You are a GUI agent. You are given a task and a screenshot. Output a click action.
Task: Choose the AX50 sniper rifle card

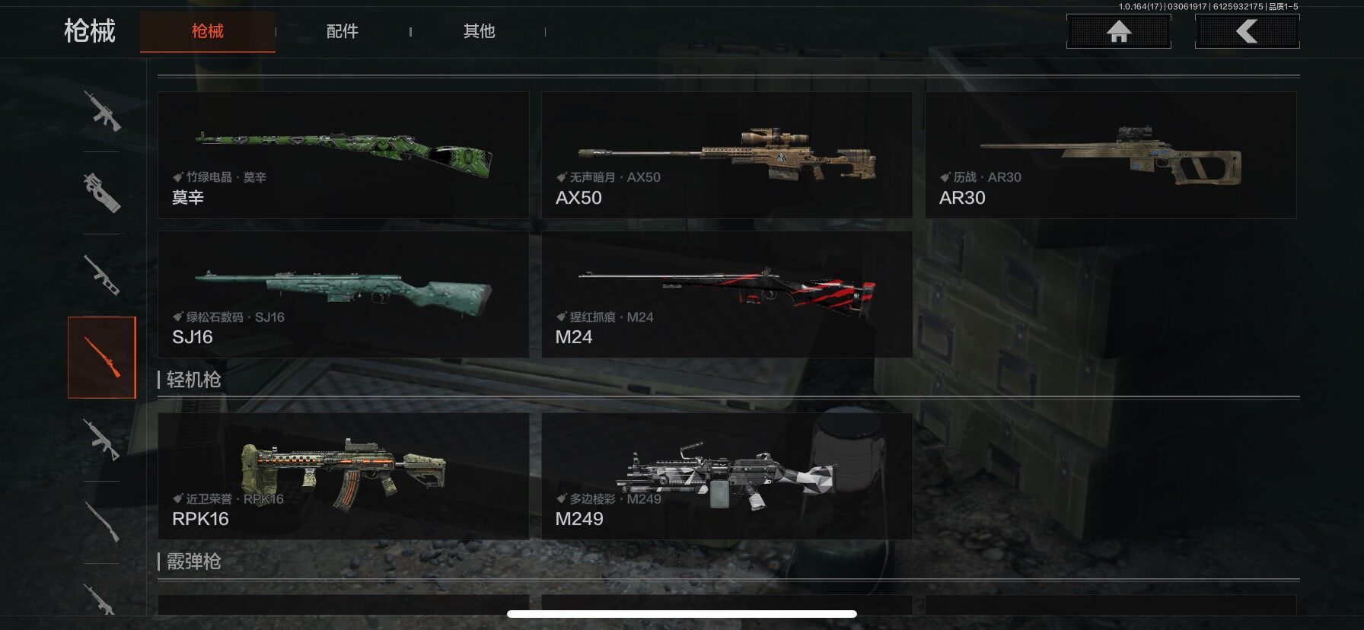727,155
